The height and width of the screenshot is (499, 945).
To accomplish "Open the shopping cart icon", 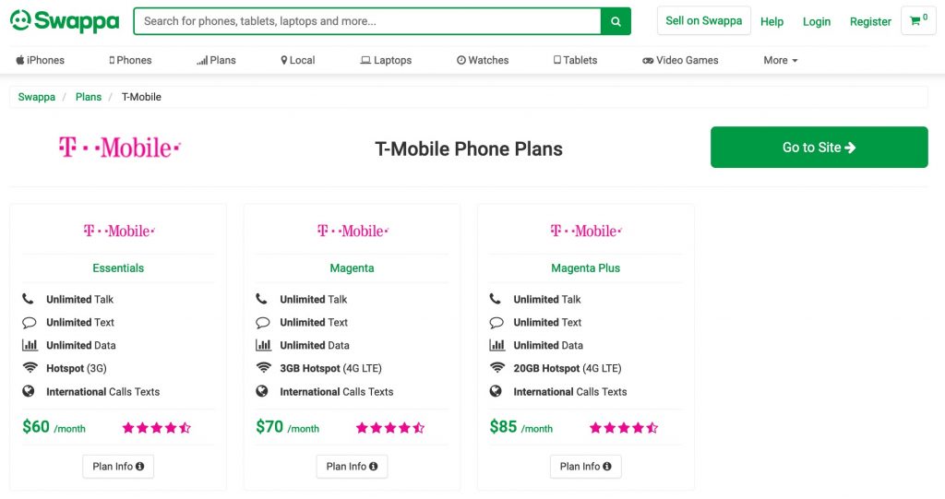I will pyautogui.click(x=918, y=21).
